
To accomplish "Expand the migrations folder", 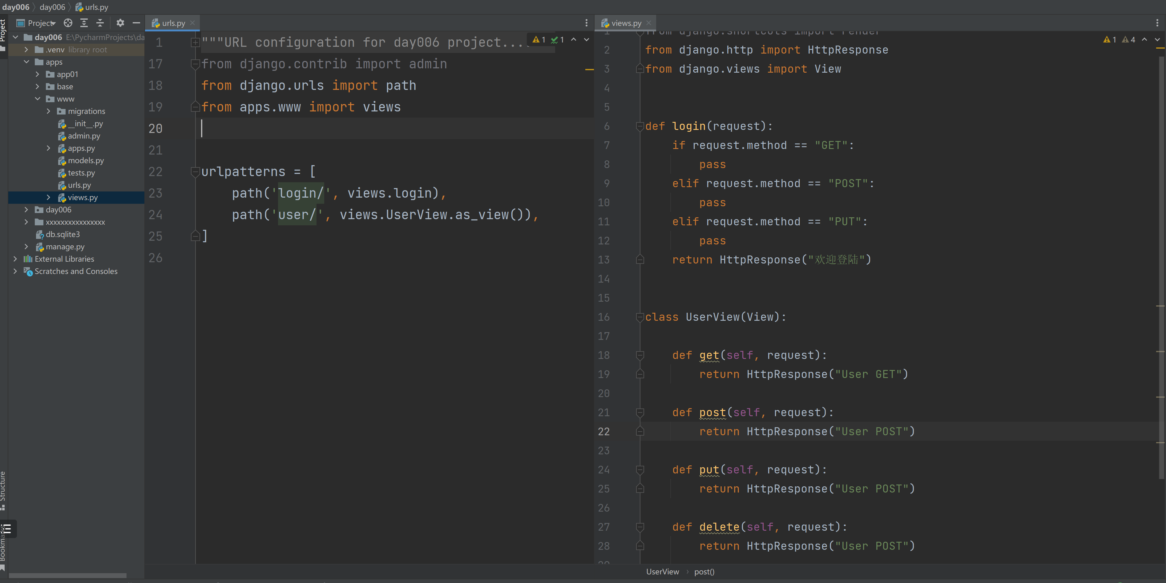I will pyautogui.click(x=48, y=111).
